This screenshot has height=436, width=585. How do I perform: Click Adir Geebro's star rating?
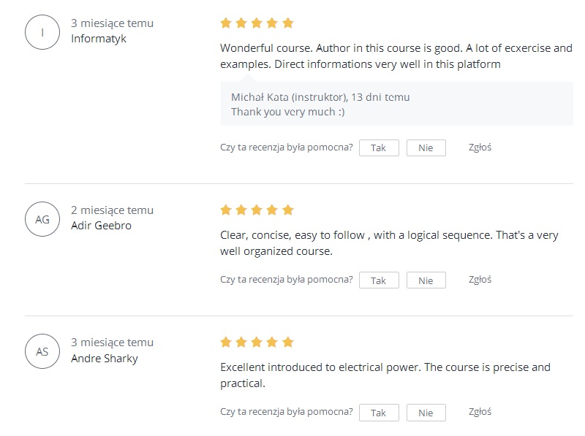click(257, 210)
